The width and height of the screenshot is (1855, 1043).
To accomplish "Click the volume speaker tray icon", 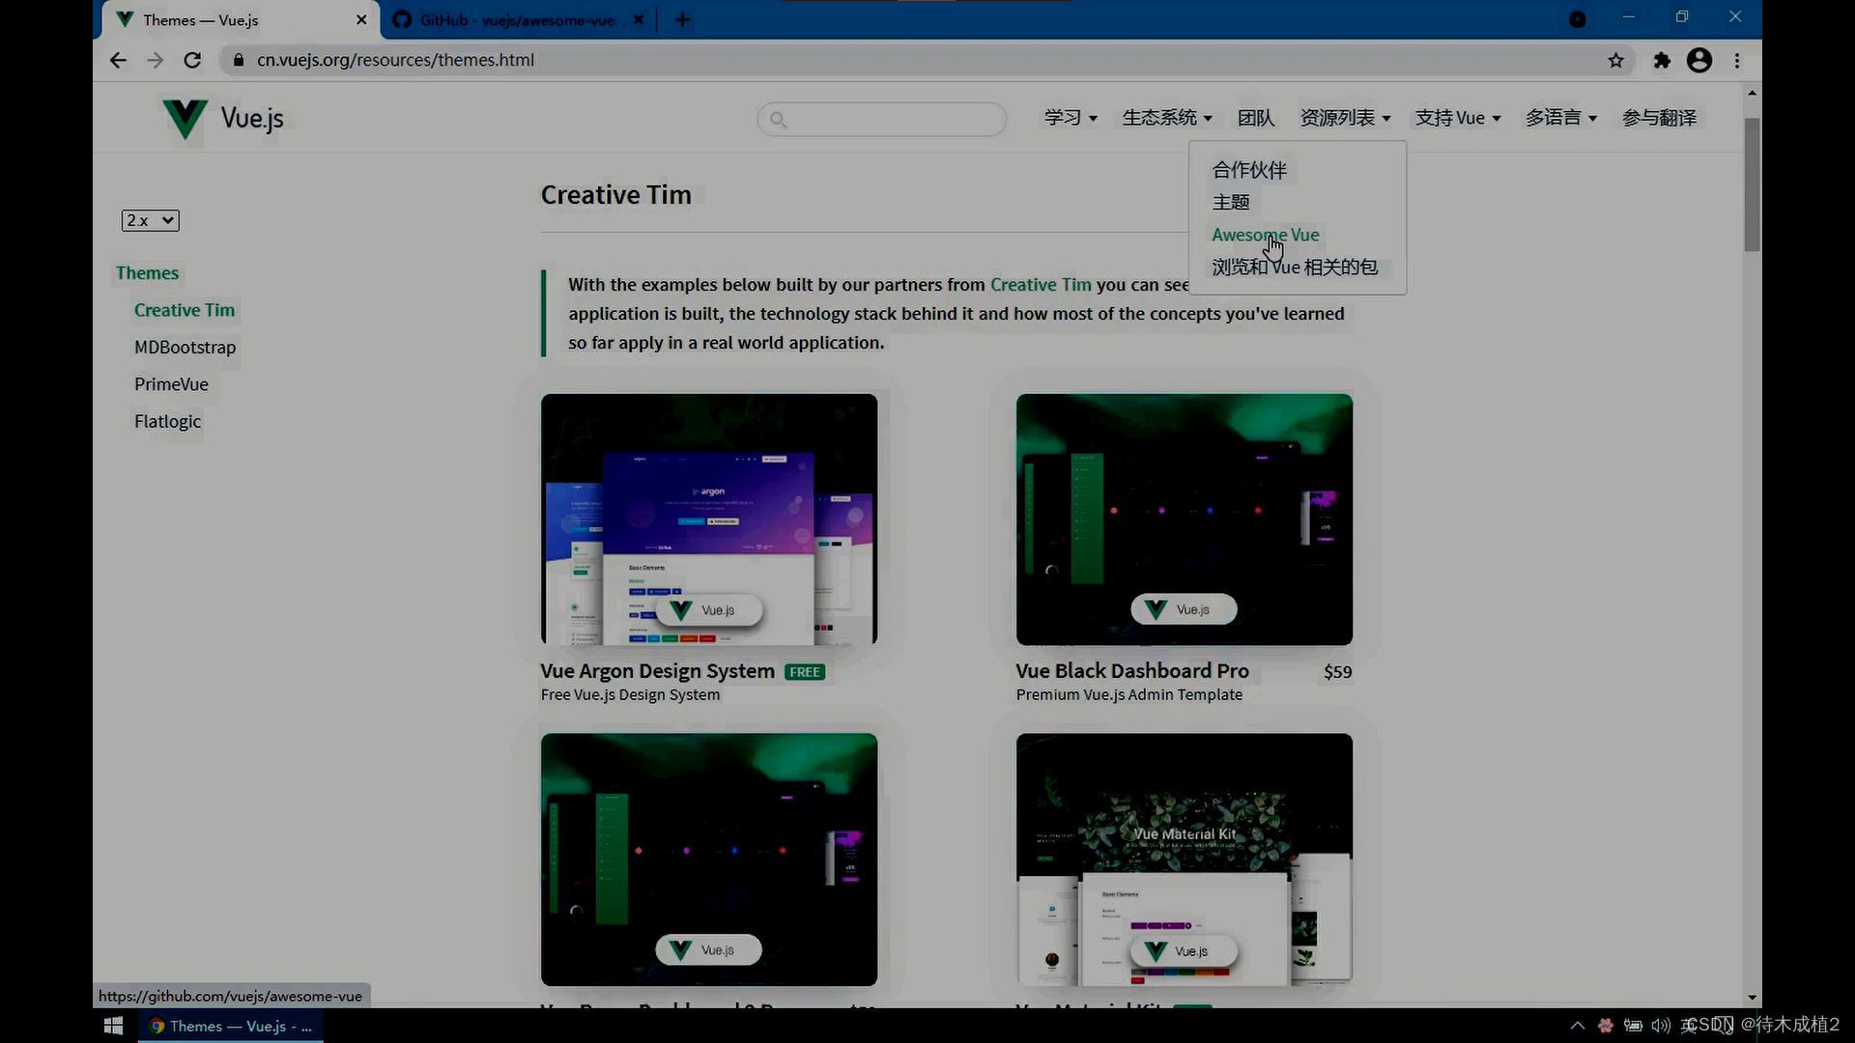I will [x=1661, y=1026].
